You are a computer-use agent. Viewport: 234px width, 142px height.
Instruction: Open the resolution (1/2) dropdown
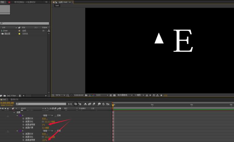pyautogui.click(x=102, y=95)
